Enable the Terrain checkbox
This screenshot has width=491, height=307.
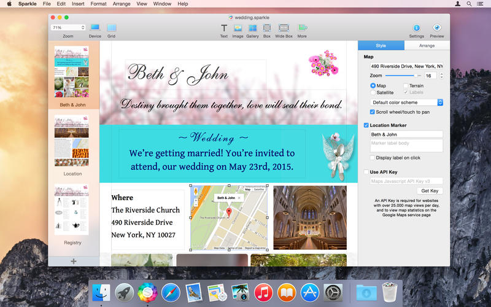pos(406,85)
